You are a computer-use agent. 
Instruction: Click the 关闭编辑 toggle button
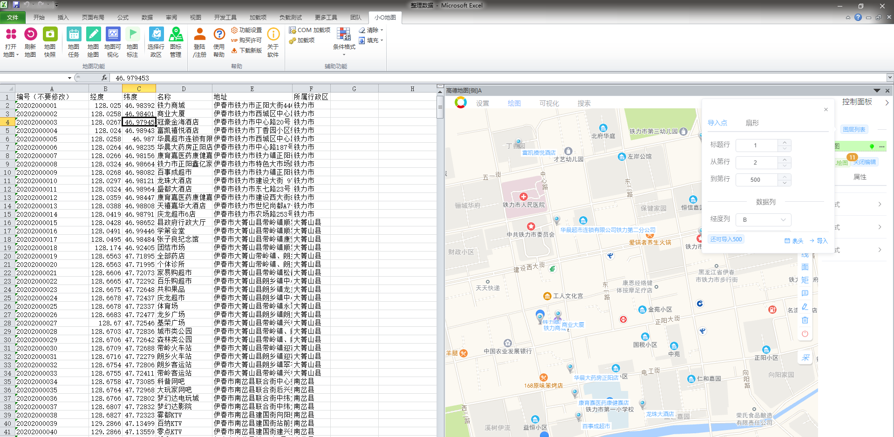click(x=864, y=162)
